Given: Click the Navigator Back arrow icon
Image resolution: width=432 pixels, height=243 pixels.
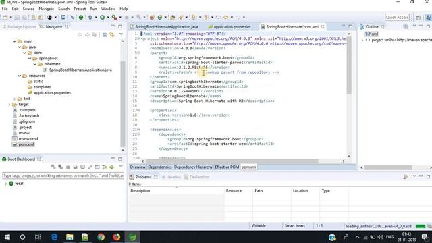Looking at the screenshot, I should click(x=80, y=35).
